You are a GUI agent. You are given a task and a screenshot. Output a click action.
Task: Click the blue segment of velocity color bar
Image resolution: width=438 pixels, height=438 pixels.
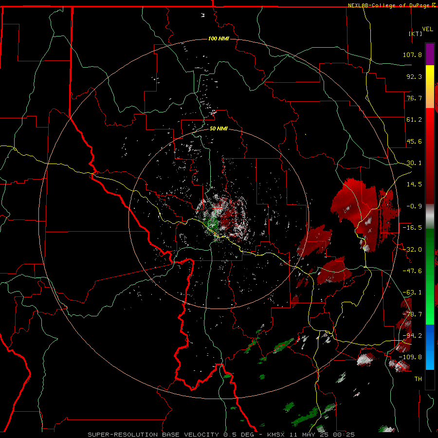point(430,347)
